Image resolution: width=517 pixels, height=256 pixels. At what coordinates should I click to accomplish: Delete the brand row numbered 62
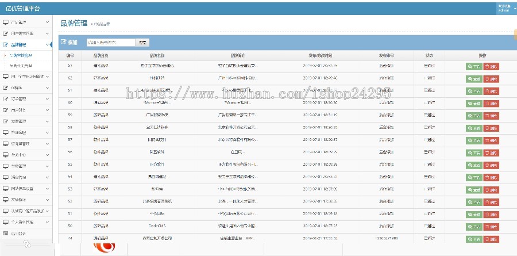point(491,79)
